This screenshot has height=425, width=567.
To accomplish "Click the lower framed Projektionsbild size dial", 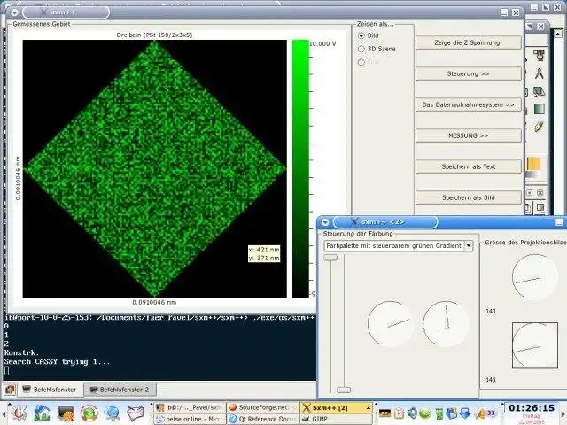I will tap(535, 345).
